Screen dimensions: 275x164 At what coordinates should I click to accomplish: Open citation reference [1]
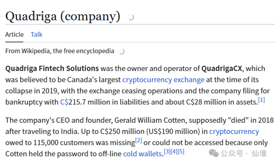pos(261,100)
